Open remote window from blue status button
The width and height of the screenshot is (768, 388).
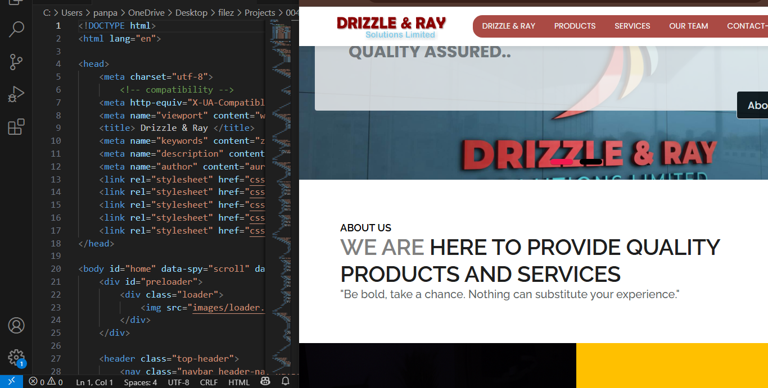pos(11,382)
